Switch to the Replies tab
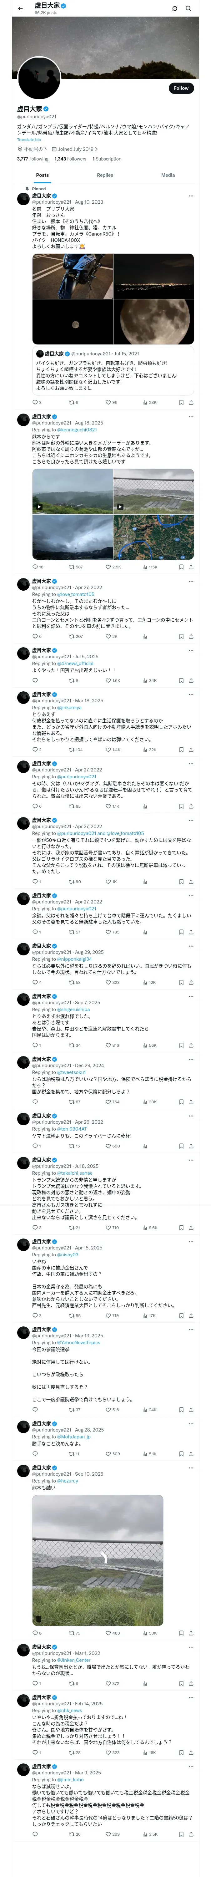Image resolution: width=211 pixels, height=1877 pixels. click(105, 175)
